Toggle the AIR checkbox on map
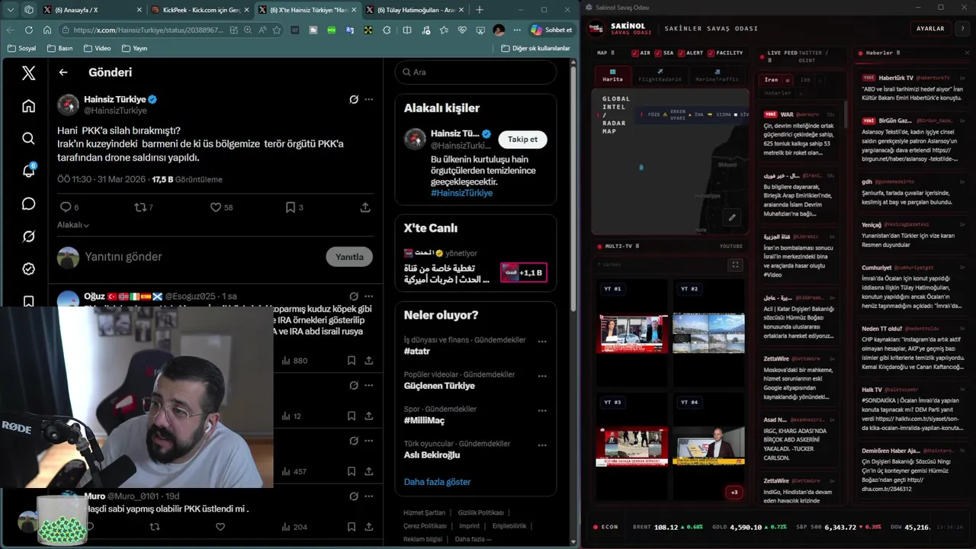 (635, 53)
